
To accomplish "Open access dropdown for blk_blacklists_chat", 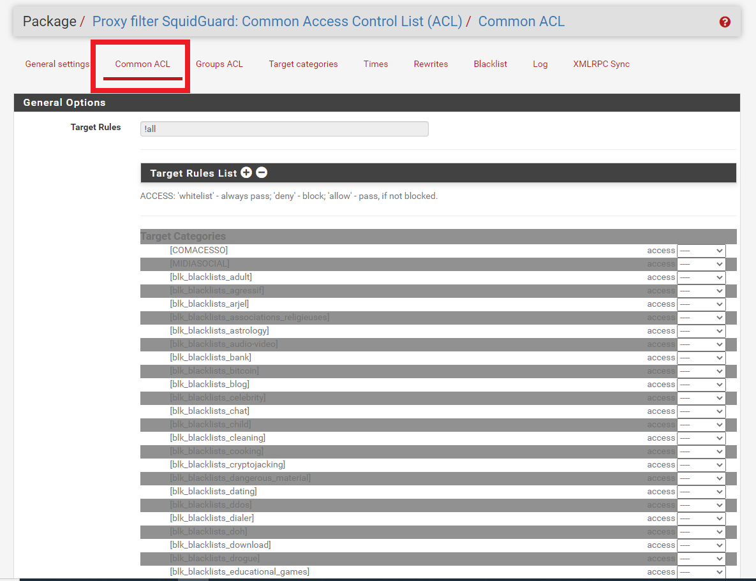I will 701,411.
